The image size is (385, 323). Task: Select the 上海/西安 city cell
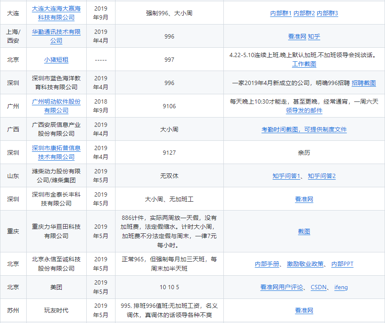coord(13,36)
